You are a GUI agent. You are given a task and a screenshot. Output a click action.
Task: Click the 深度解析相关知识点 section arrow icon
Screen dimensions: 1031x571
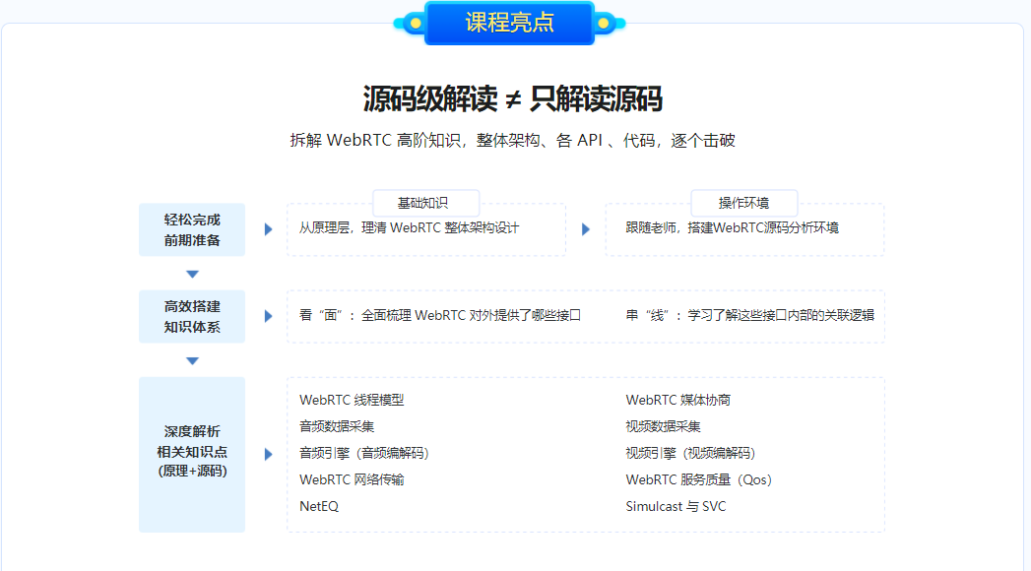(x=267, y=454)
